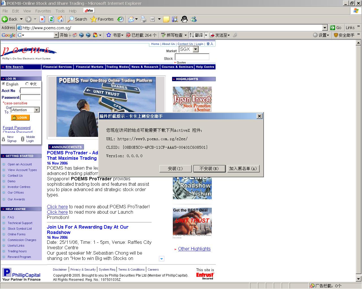Open Google search box dropdown
The width and height of the screenshot is (362, 289).
56,35
